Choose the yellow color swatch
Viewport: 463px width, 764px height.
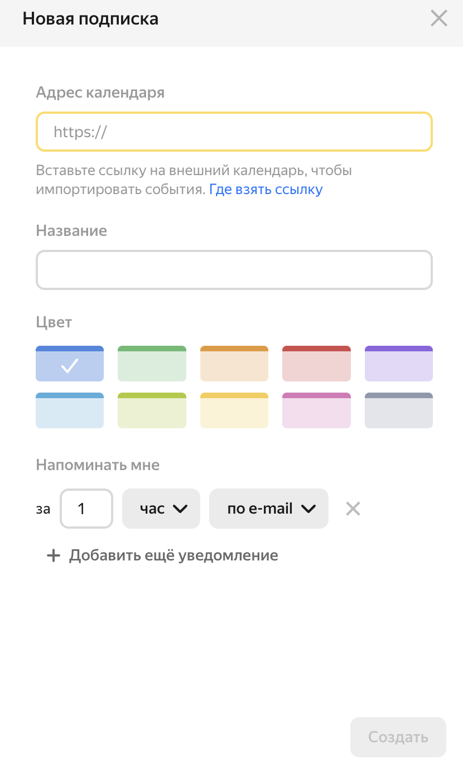tap(234, 410)
